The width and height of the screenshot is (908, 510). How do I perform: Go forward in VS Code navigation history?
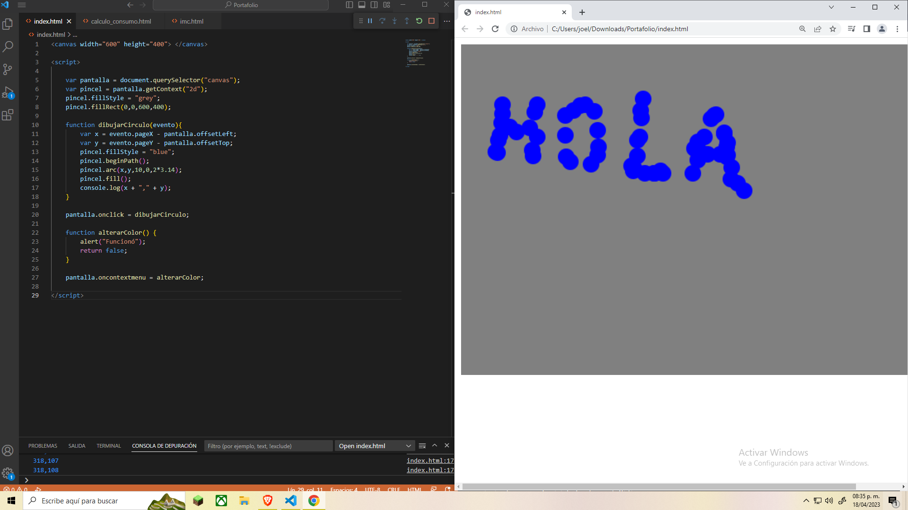[143, 5]
